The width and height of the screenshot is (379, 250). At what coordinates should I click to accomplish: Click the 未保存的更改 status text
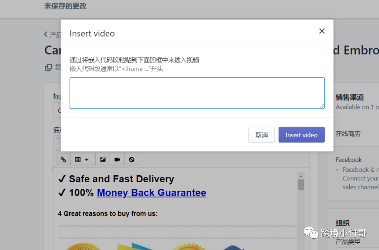click(65, 6)
